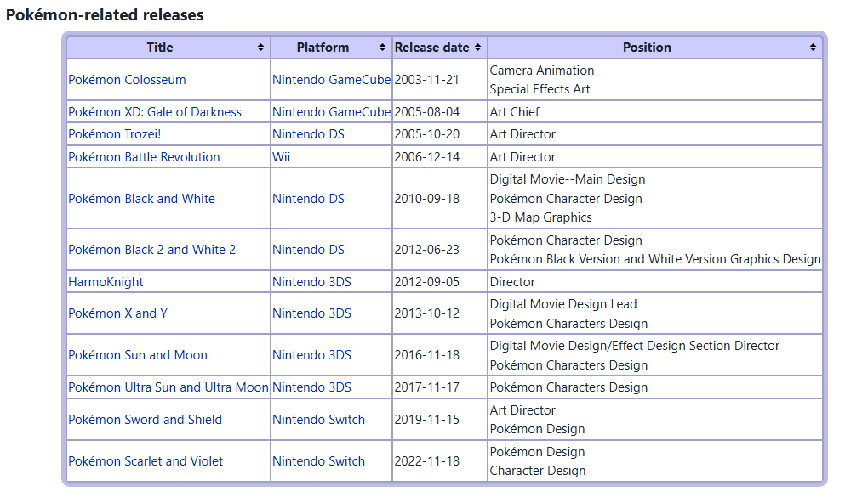The image size is (845, 497).
Task: Open the HarmoKnight link
Action: pos(106,282)
